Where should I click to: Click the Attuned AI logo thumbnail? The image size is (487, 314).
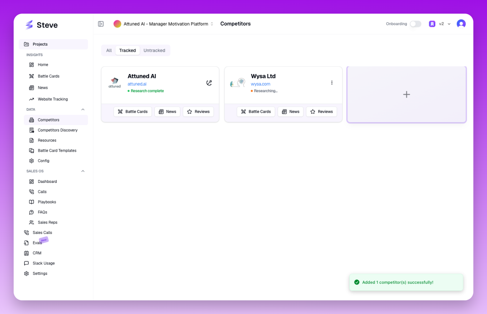pyautogui.click(x=115, y=83)
